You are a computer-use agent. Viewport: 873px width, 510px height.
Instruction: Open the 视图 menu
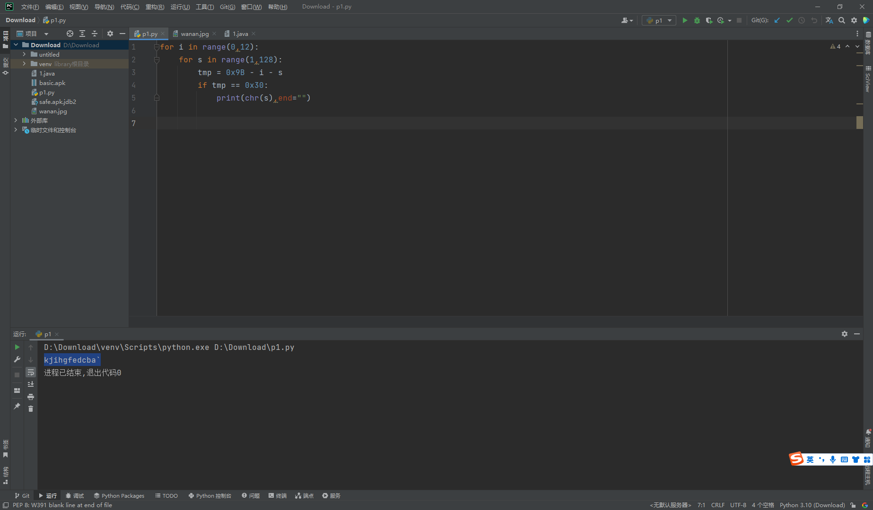click(79, 7)
